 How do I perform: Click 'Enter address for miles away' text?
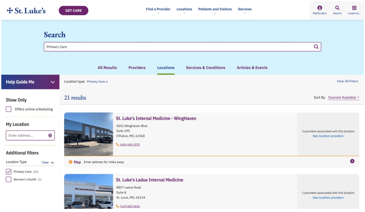point(104,162)
